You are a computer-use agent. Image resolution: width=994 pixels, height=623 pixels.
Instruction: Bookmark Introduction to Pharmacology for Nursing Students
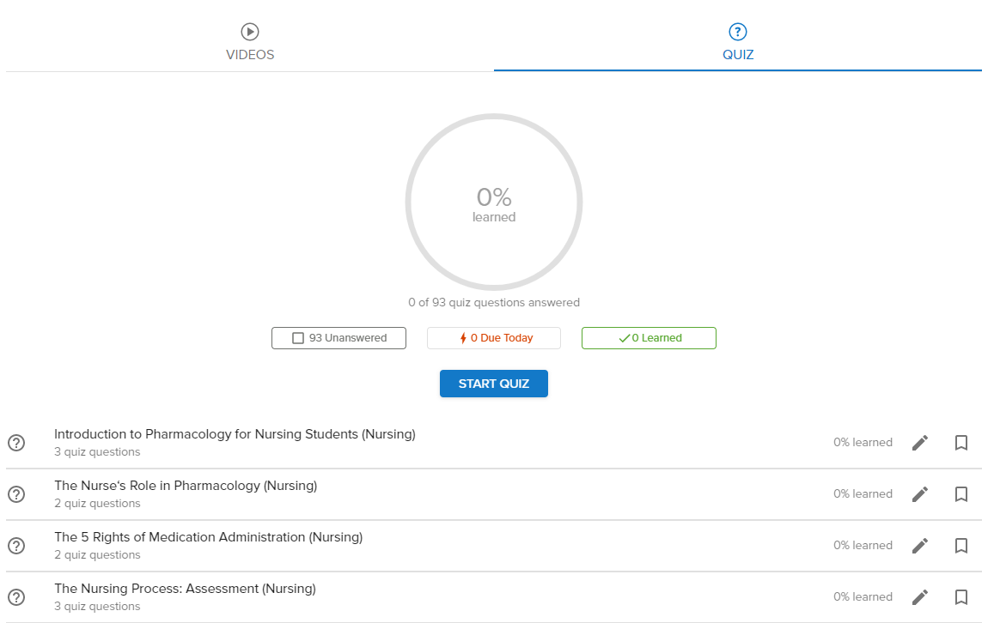(961, 443)
